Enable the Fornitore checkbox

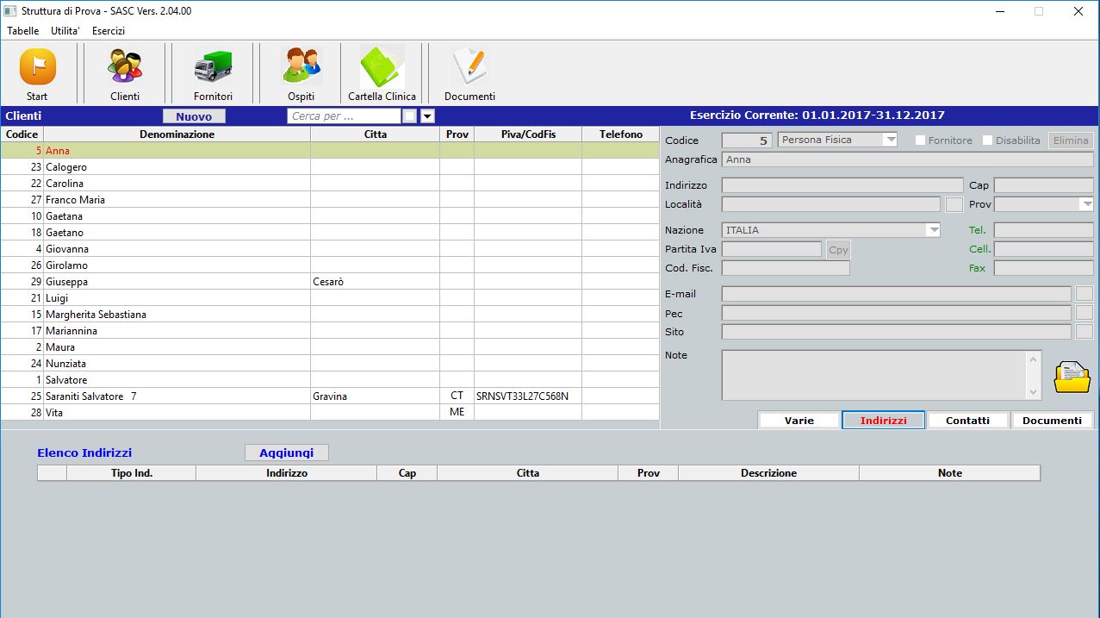click(920, 140)
